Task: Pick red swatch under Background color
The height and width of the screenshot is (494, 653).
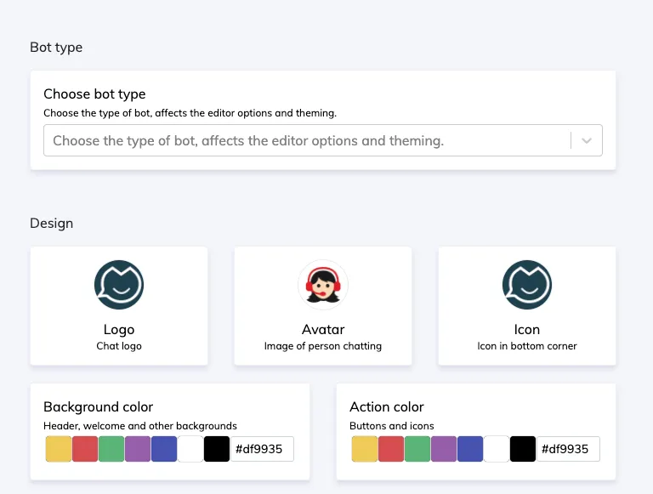Action: (x=85, y=449)
